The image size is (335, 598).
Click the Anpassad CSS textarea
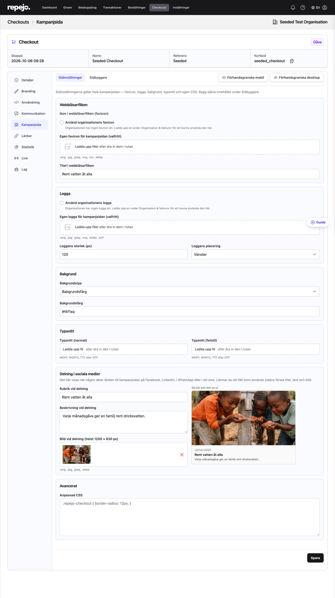point(190,517)
